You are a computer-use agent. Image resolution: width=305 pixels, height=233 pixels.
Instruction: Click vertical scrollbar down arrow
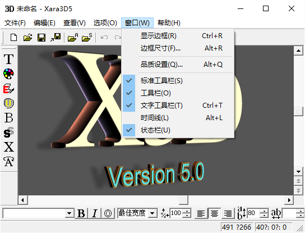click(x=298, y=172)
